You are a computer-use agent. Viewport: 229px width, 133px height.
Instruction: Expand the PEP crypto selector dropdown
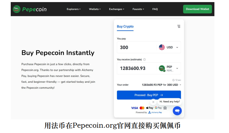177,68
